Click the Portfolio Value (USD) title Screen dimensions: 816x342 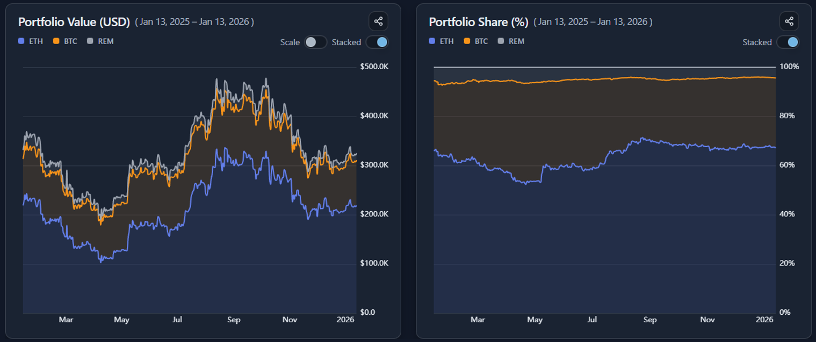pos(74,22)
